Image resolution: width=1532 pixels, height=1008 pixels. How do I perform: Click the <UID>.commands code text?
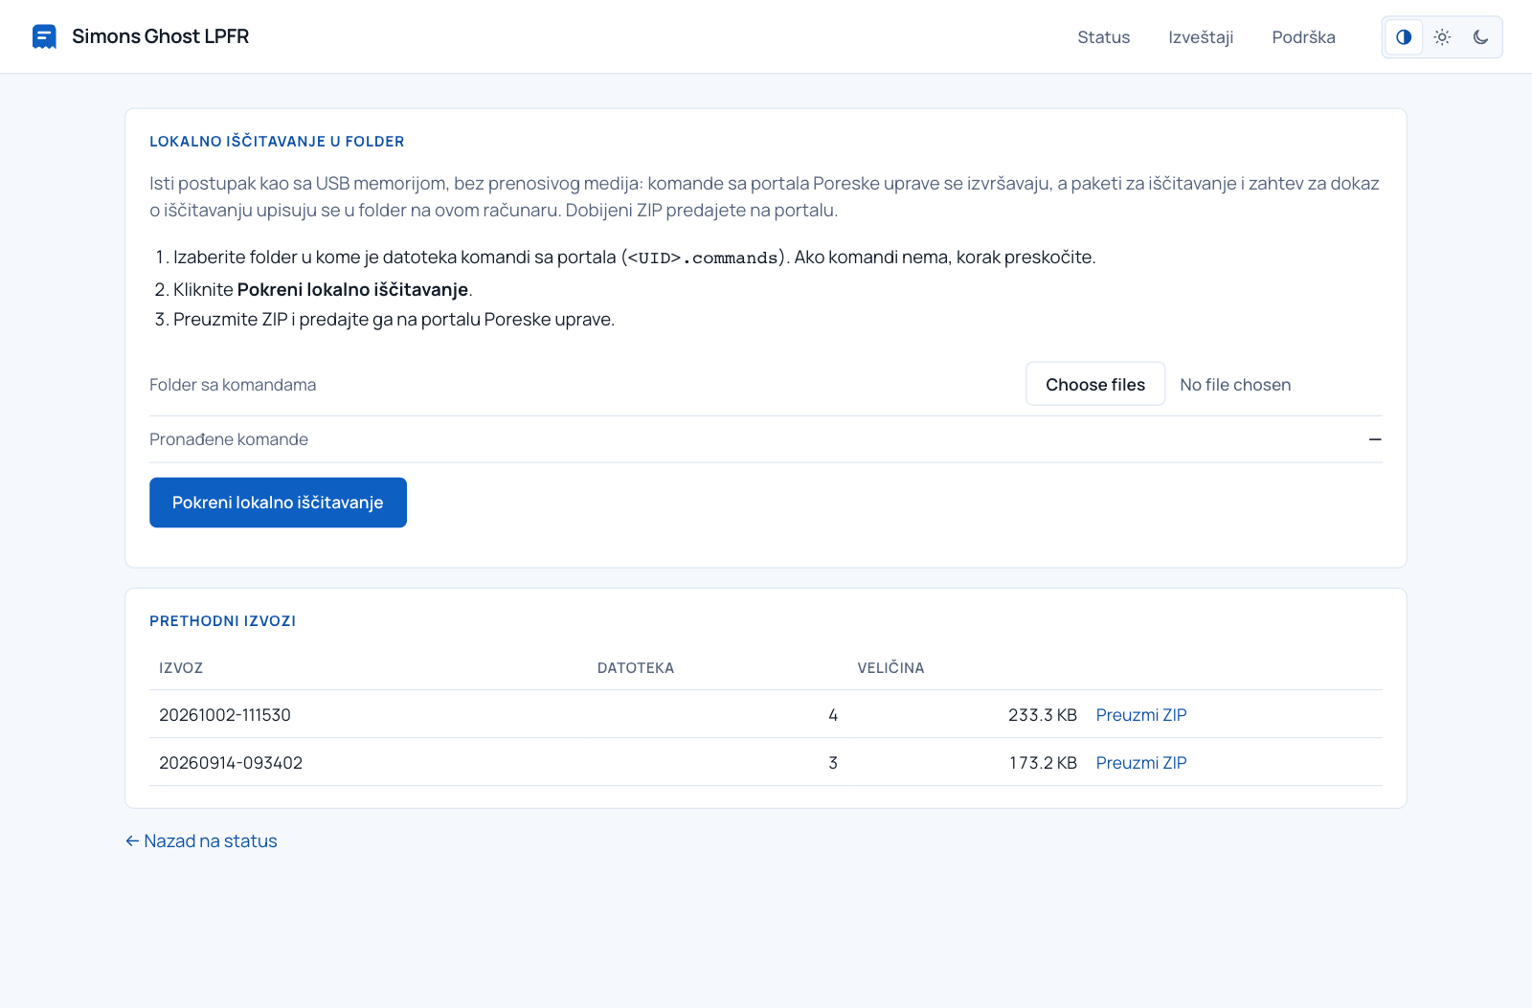pos(703,258)
